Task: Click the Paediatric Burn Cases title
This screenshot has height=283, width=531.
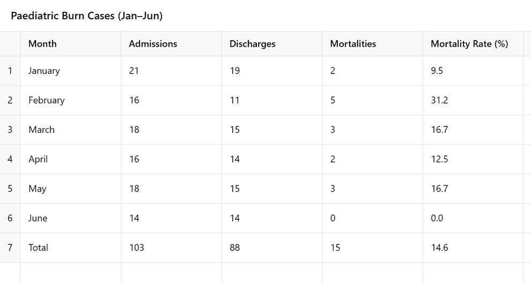Action: [x=87, y=16]
